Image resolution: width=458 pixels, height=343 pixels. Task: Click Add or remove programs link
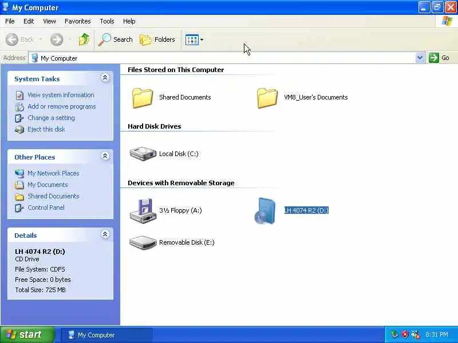62,106
